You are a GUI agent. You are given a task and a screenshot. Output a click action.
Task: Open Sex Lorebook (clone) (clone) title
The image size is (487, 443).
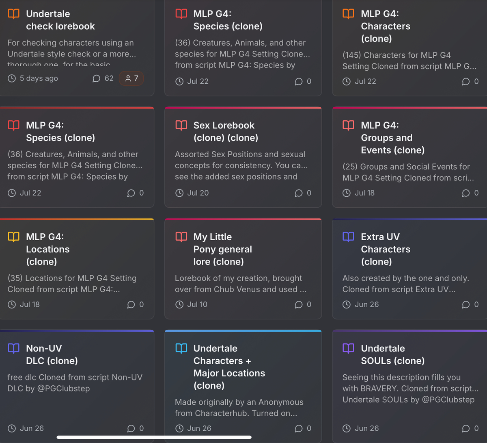[x=226, y=131]
